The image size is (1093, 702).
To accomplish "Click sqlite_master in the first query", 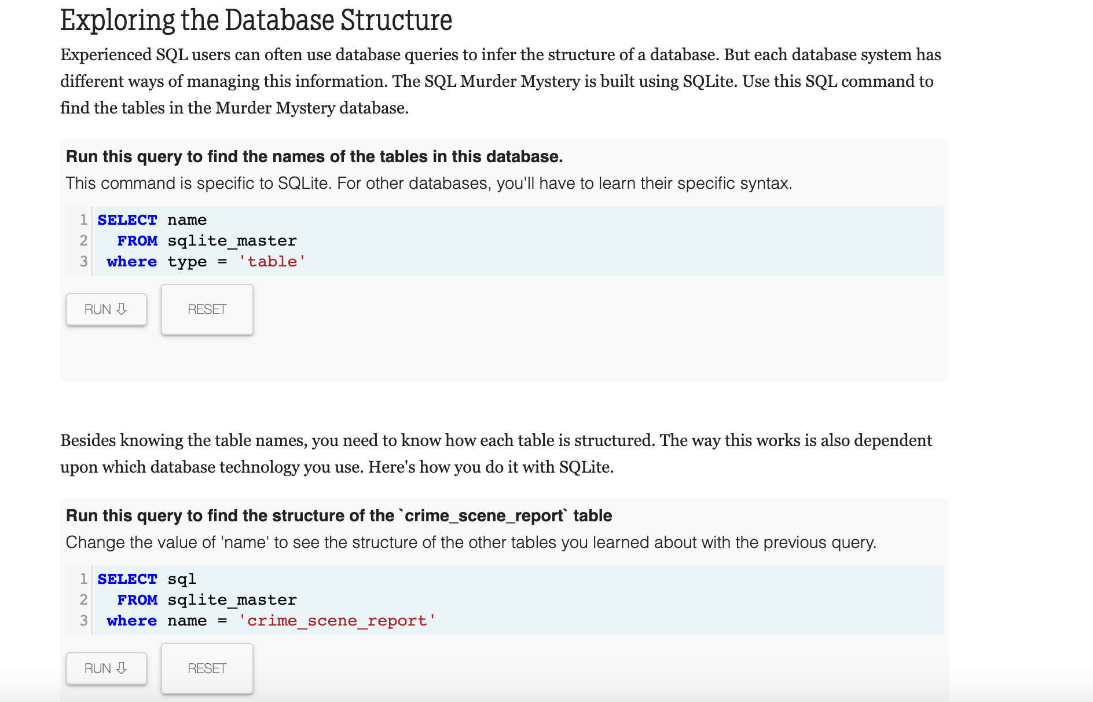I will coord(232,241).
